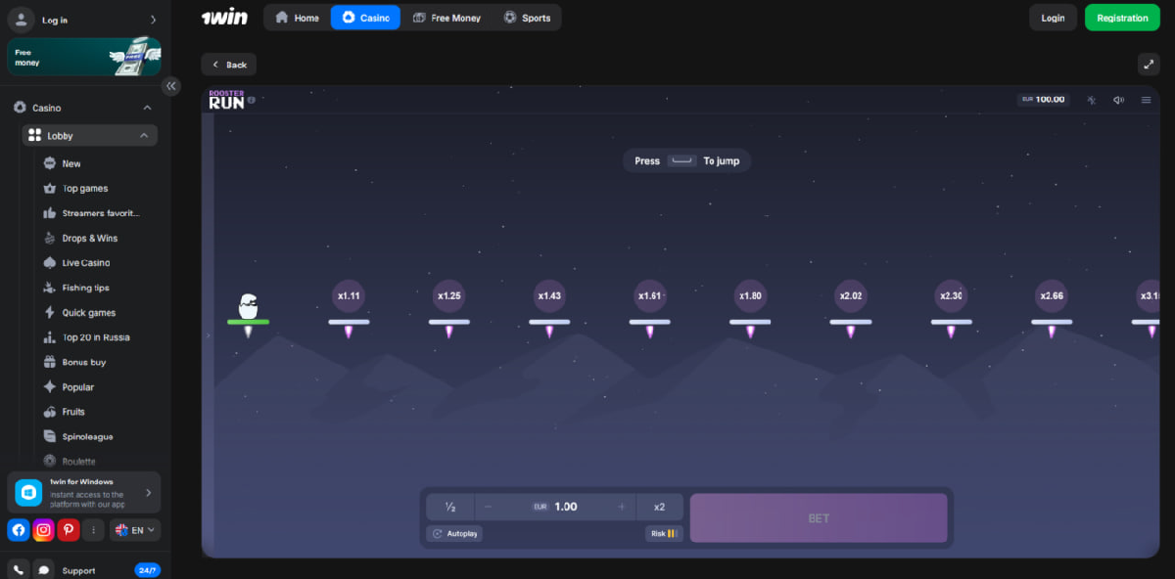Open the Free Money tab
Image resolution: width=1175 pixels, height=579 pixels.
coord(446,18)
